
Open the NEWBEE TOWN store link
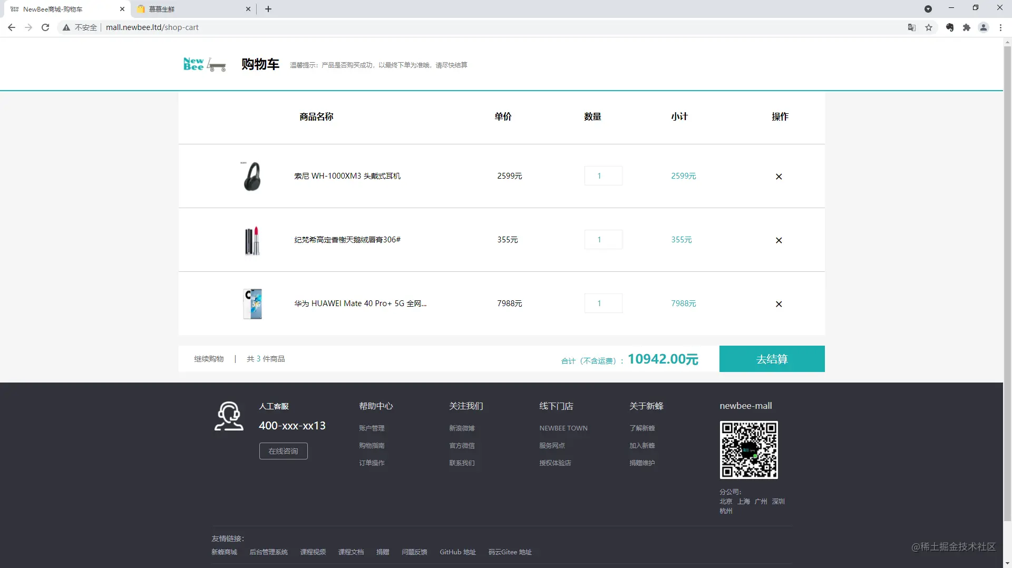pyautogui.click(x=563, y=428)
